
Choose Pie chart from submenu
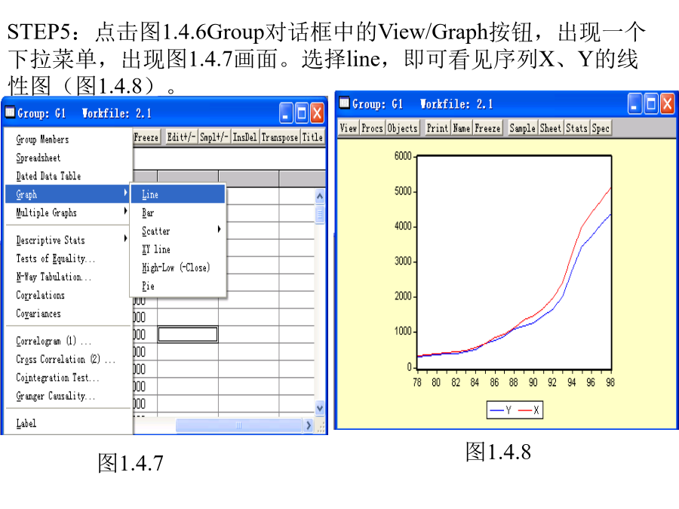coord(148,287)
